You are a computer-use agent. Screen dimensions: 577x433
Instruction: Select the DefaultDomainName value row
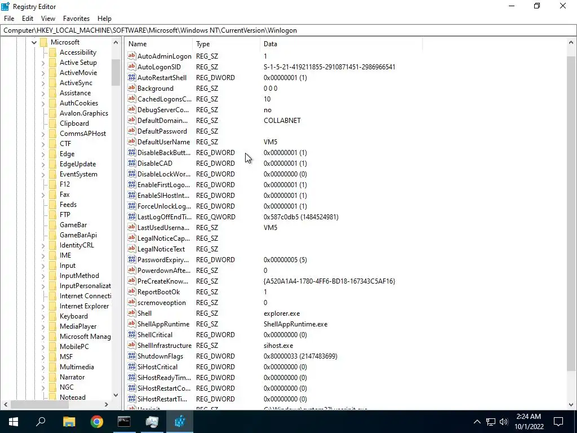[162, 121]
